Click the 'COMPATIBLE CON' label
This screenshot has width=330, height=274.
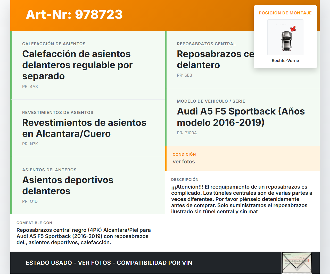click(x=34, y=223)
